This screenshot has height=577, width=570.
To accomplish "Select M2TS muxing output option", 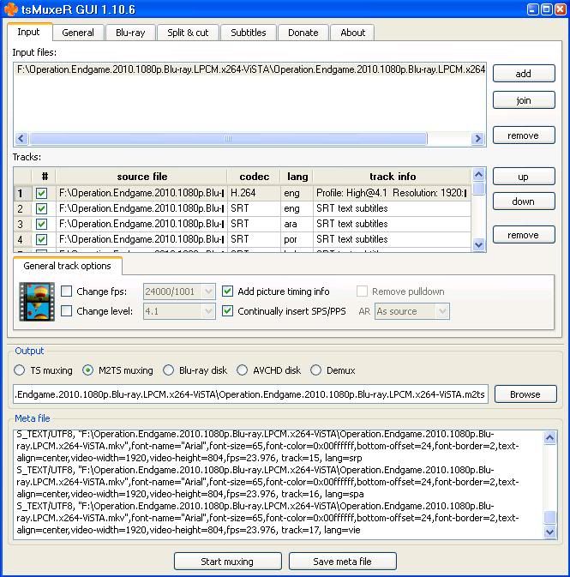I will point(88,370).
